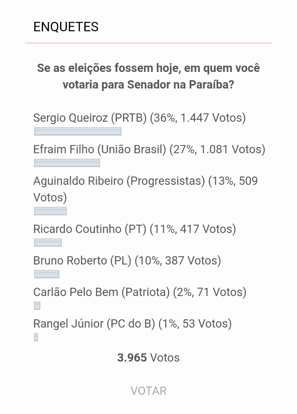Screen dimensions: 297x414
Task: Click the Bruno Roberto (PL) result label
Action: [x=127, y=261]
